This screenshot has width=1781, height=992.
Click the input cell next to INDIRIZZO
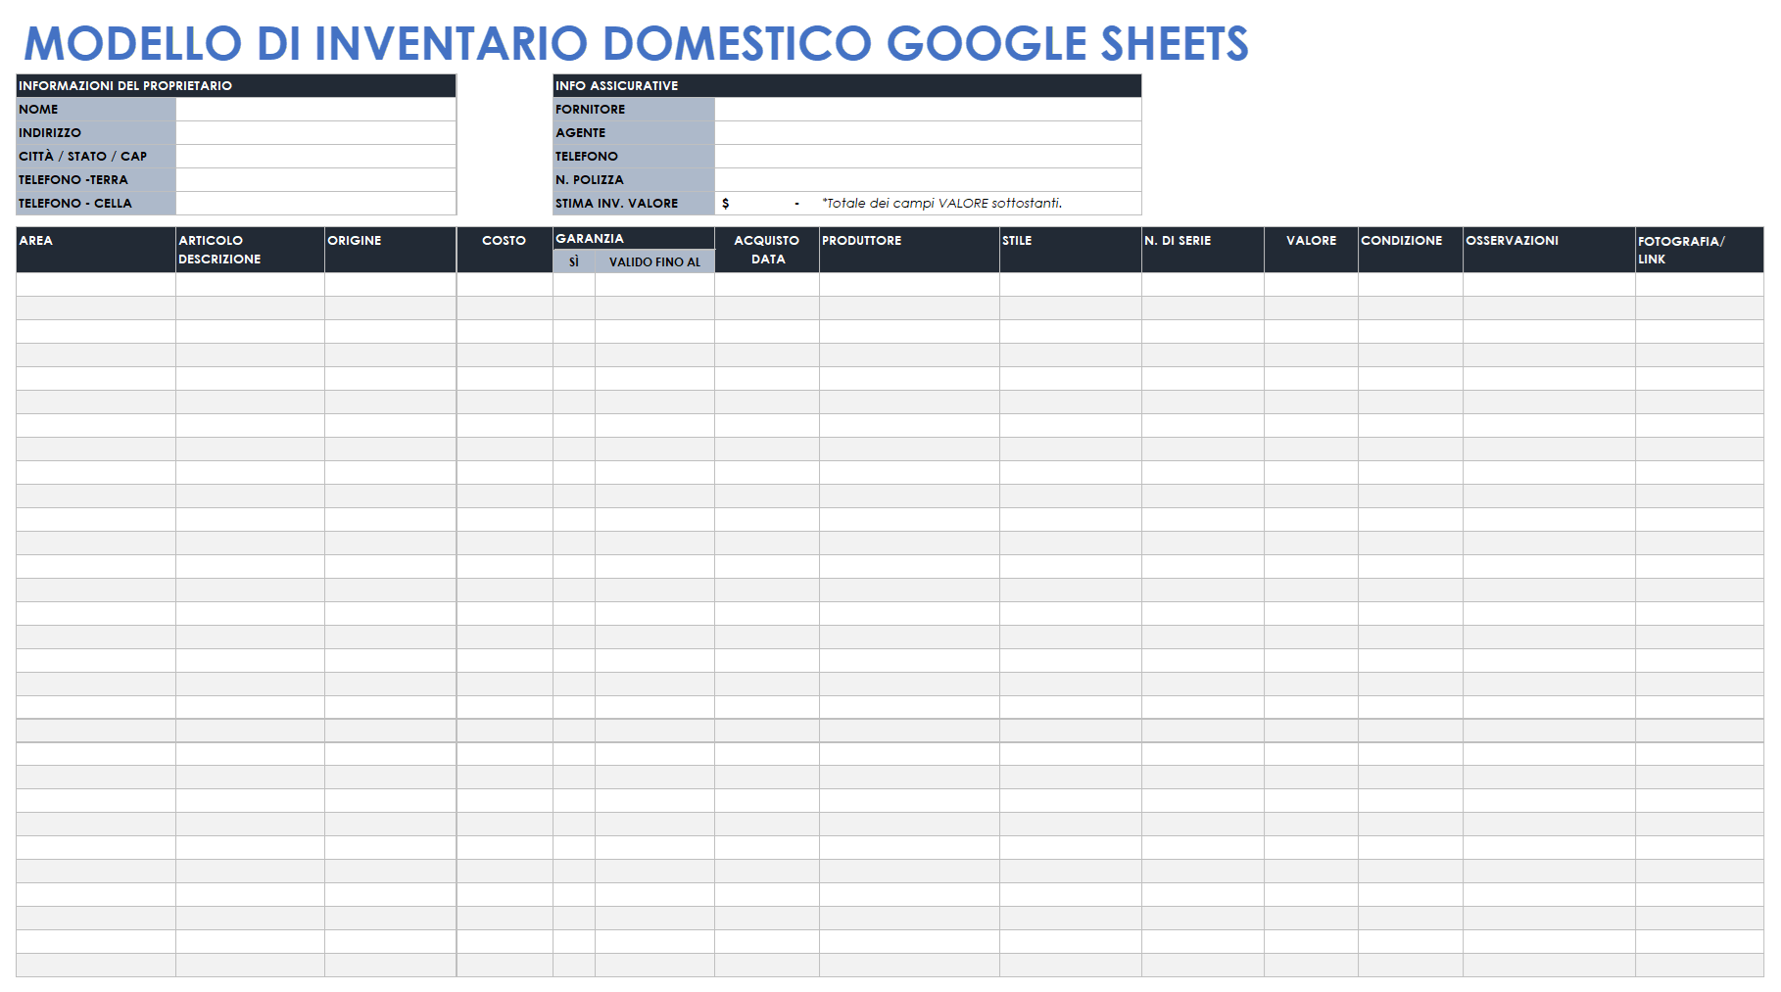pos(315,133)
